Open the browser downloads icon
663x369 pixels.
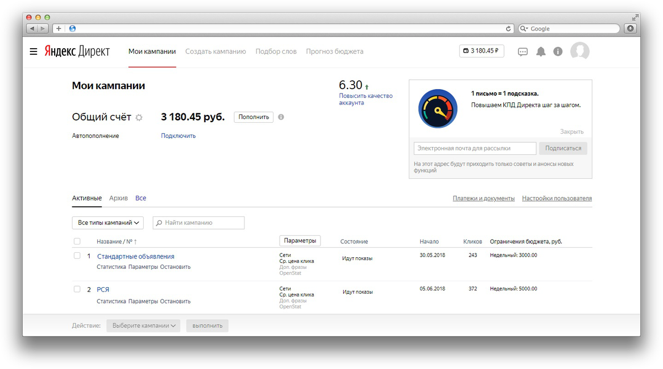pyautogui.click(x=630, y=28)
